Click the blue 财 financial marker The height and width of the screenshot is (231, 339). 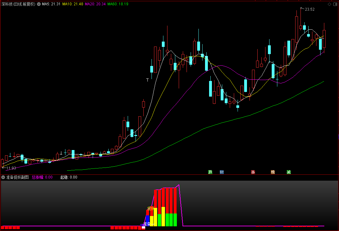click(222, 172)
